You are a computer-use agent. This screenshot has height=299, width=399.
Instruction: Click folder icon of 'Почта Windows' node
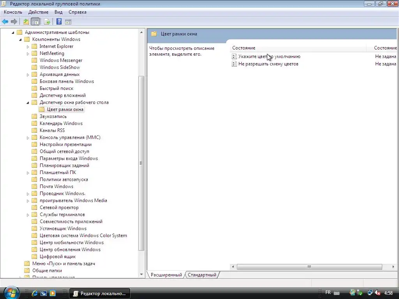pyautogui.click(x=34, y=186)
